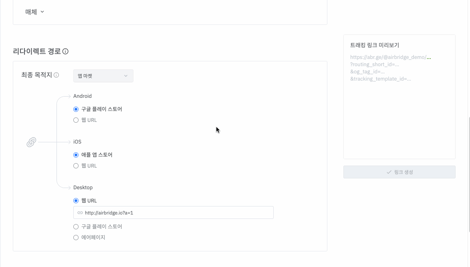Select Android 웹 URL radio option
The width and height of the screenshot is (470, 267).
(76, 120)
